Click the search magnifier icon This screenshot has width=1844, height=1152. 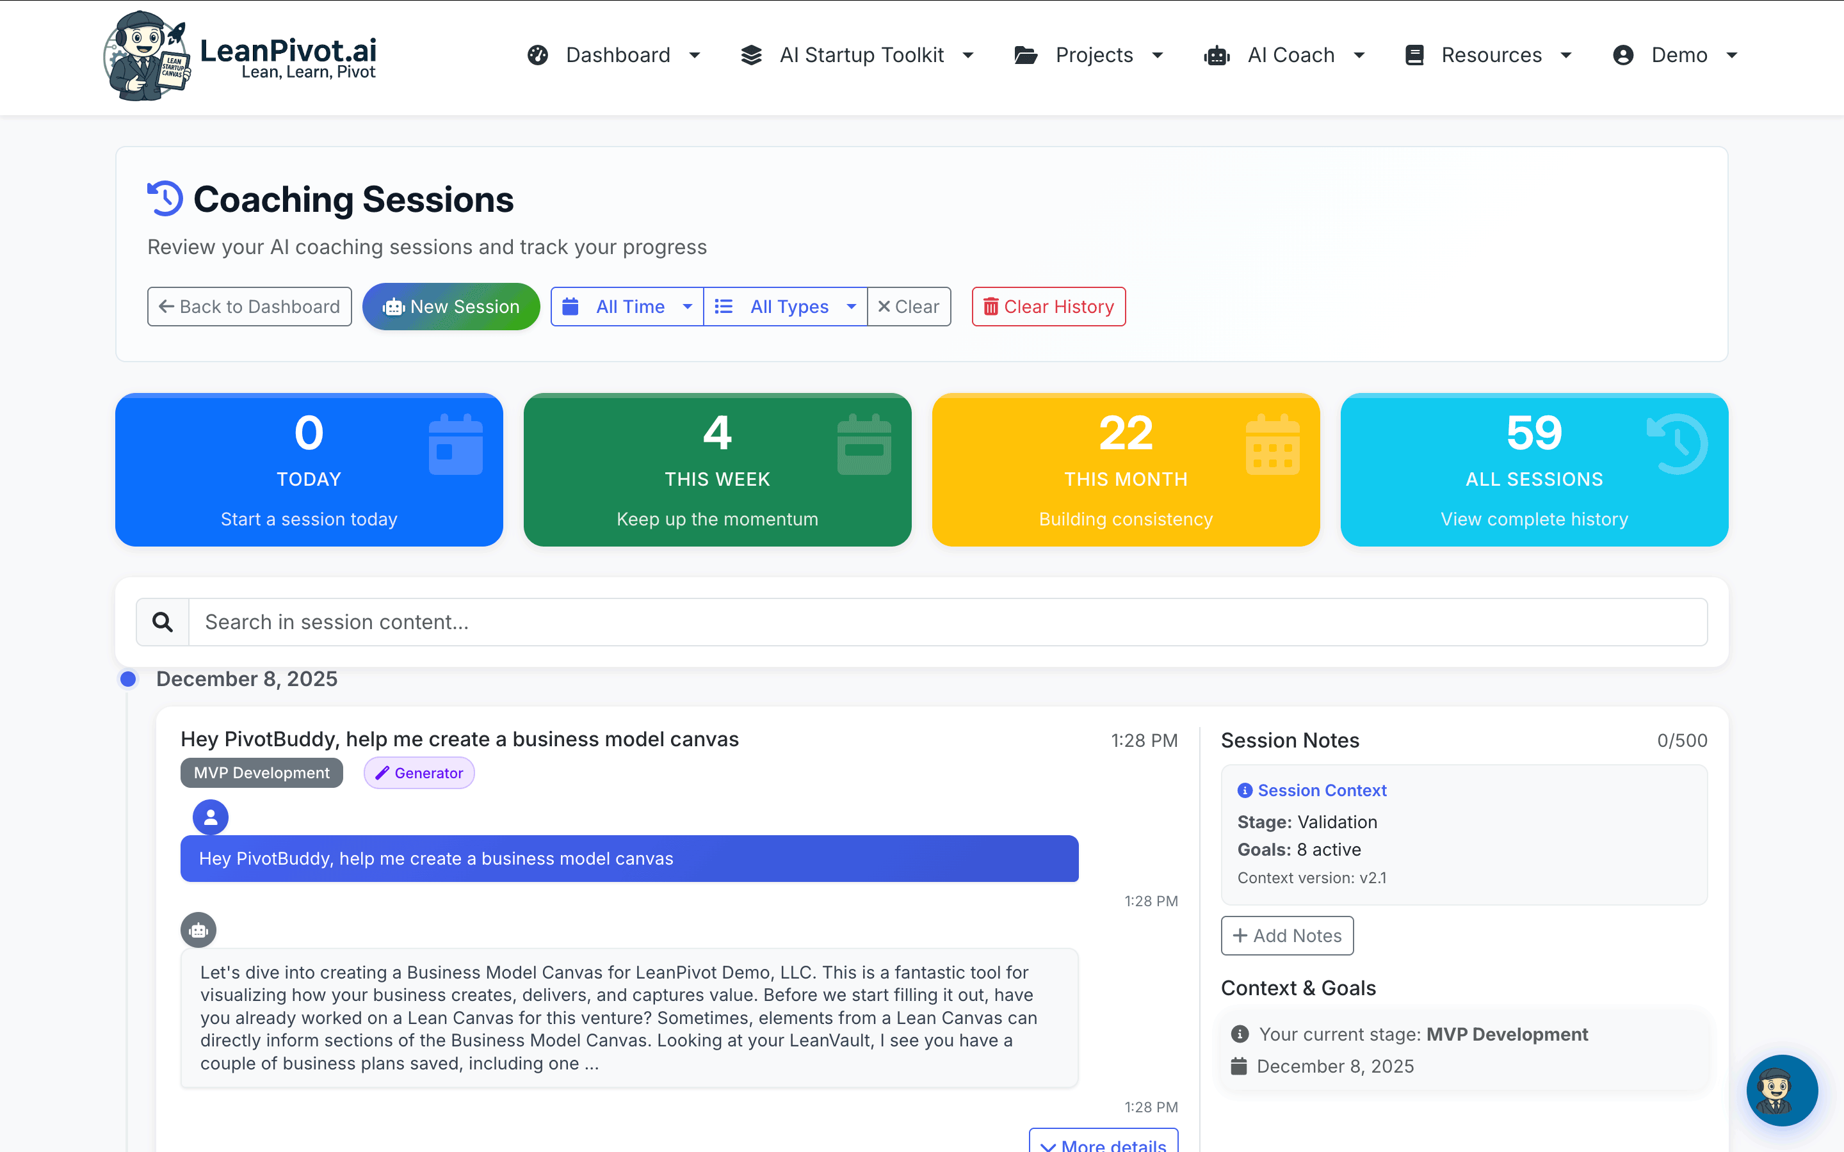point(162,621)
